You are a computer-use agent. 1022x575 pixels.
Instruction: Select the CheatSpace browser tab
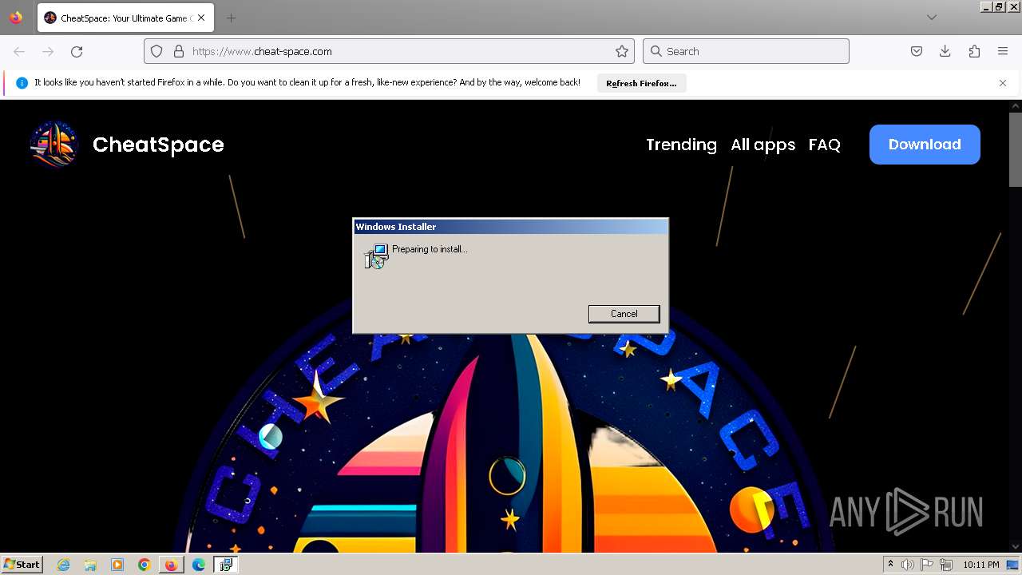[124, 18]
